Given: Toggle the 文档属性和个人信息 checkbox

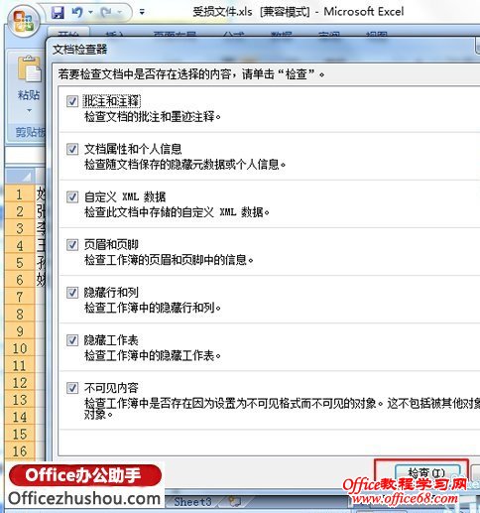Looking at the screenshot, I should [x=72, y=149].
